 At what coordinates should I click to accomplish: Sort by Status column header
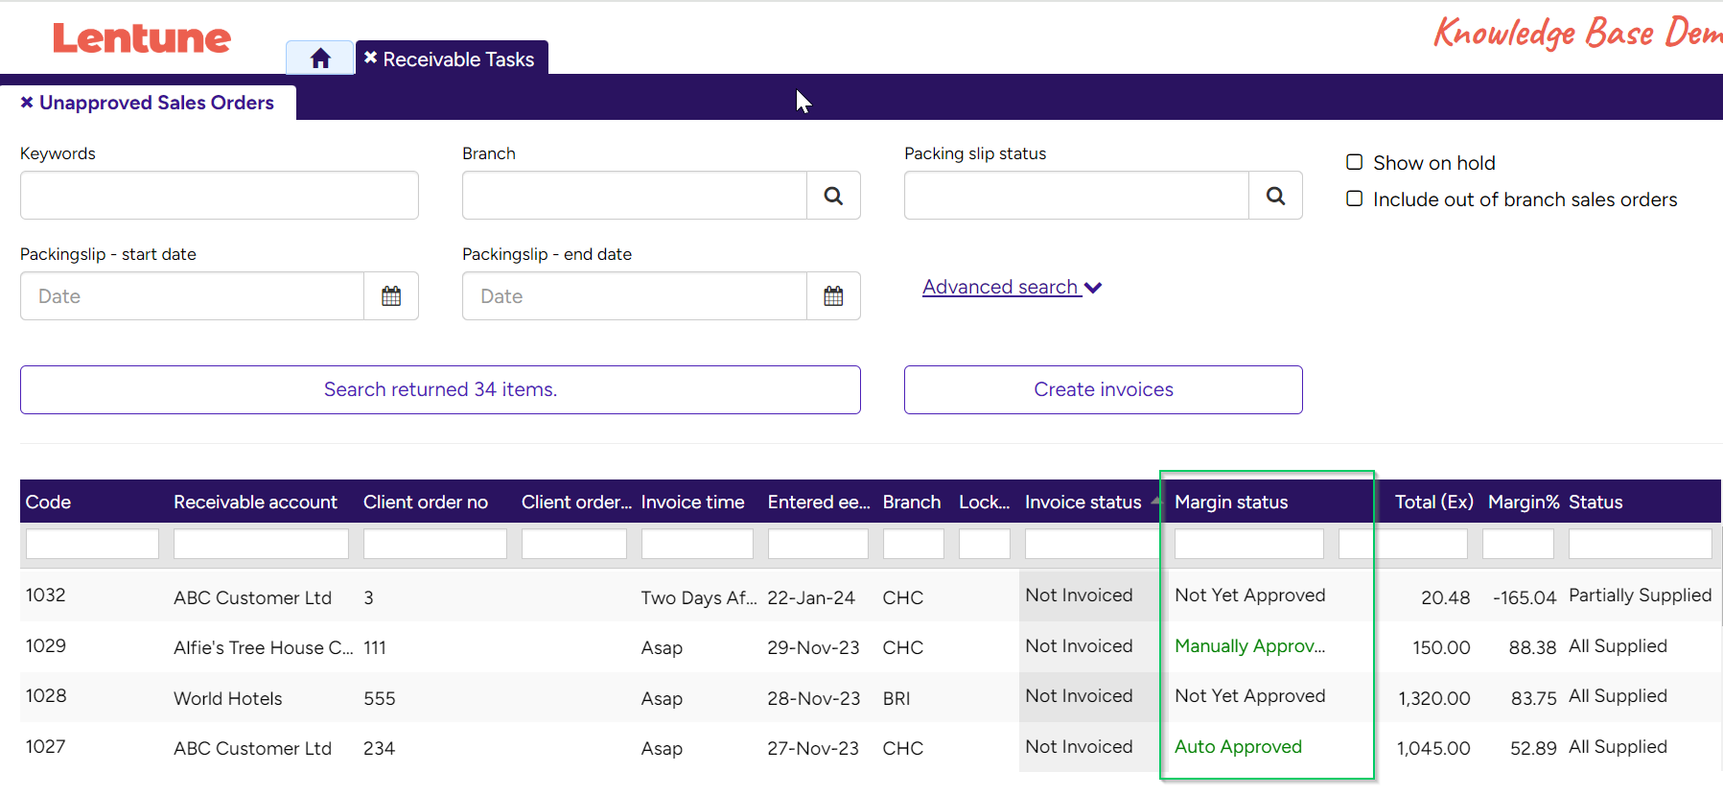(1595, 502)
